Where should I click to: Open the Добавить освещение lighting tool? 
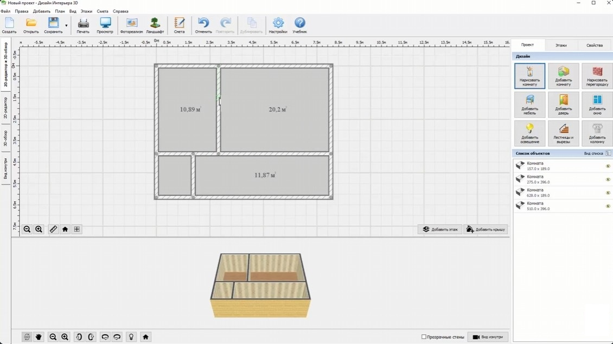(529, 133)
